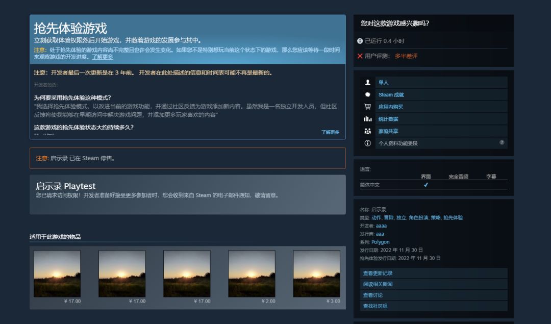Screen dimensions: 551x324
Task: Select the ¥ 2.00 item thumbnail
Action: coord(252,273)
